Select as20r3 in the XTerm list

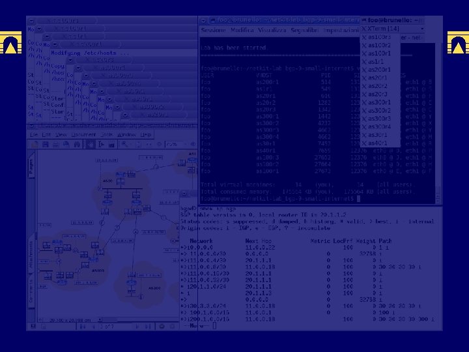[380, 95]
